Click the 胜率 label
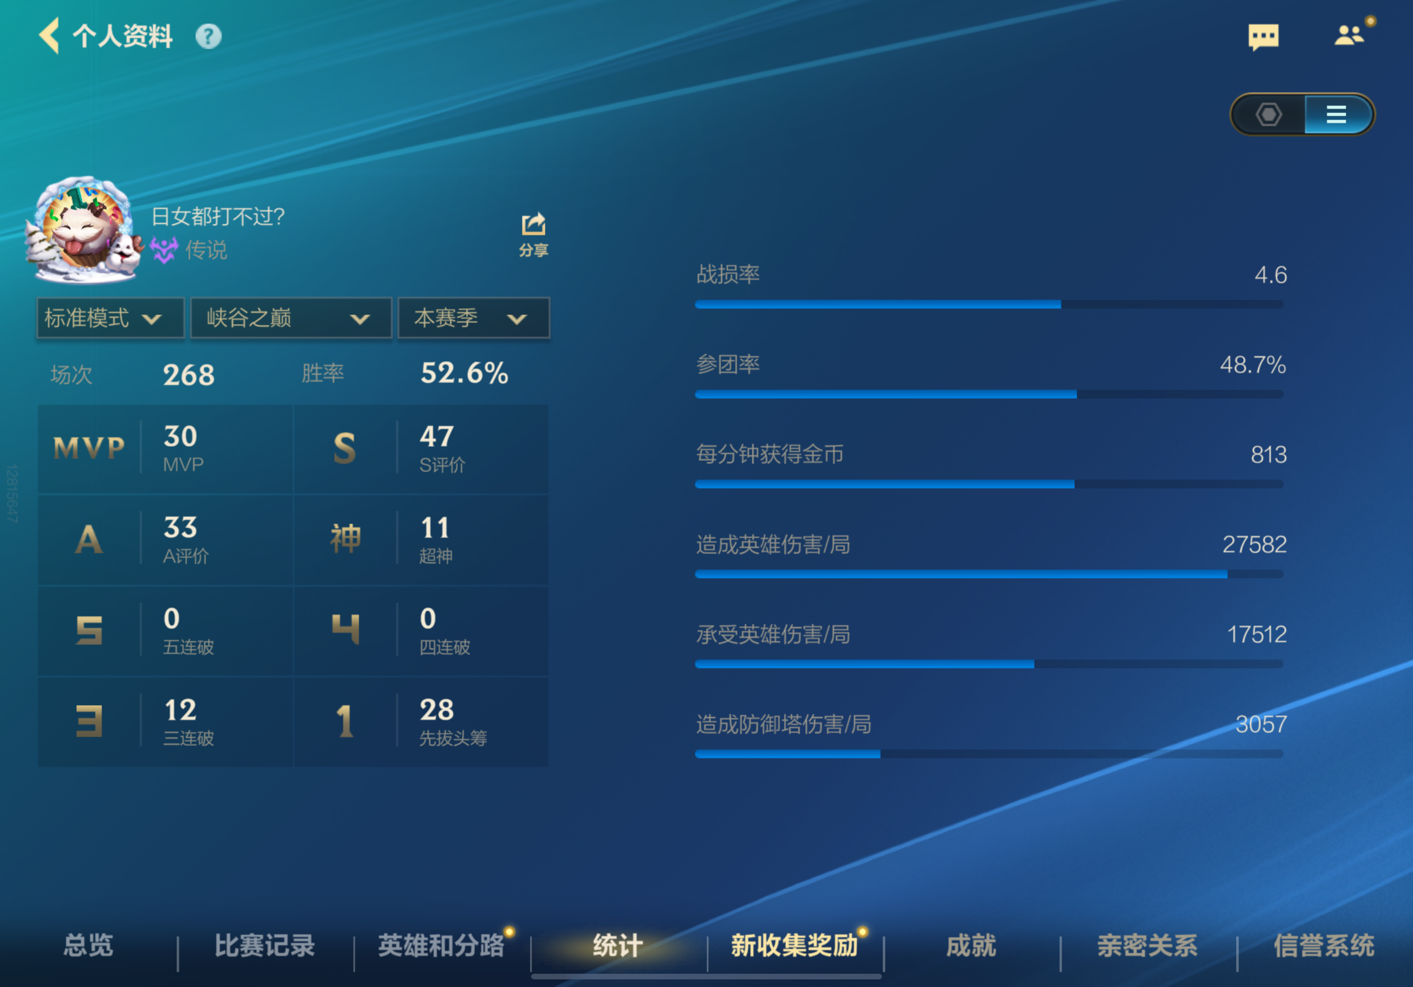The image size is (1413, 987). click(x=322, y=373)
